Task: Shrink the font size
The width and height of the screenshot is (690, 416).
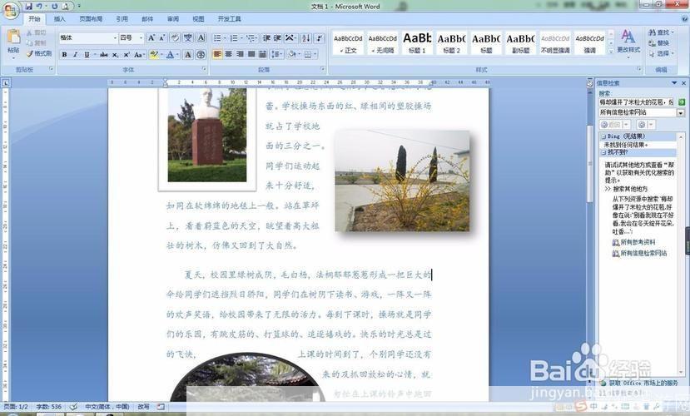Action: pos(161,37)
